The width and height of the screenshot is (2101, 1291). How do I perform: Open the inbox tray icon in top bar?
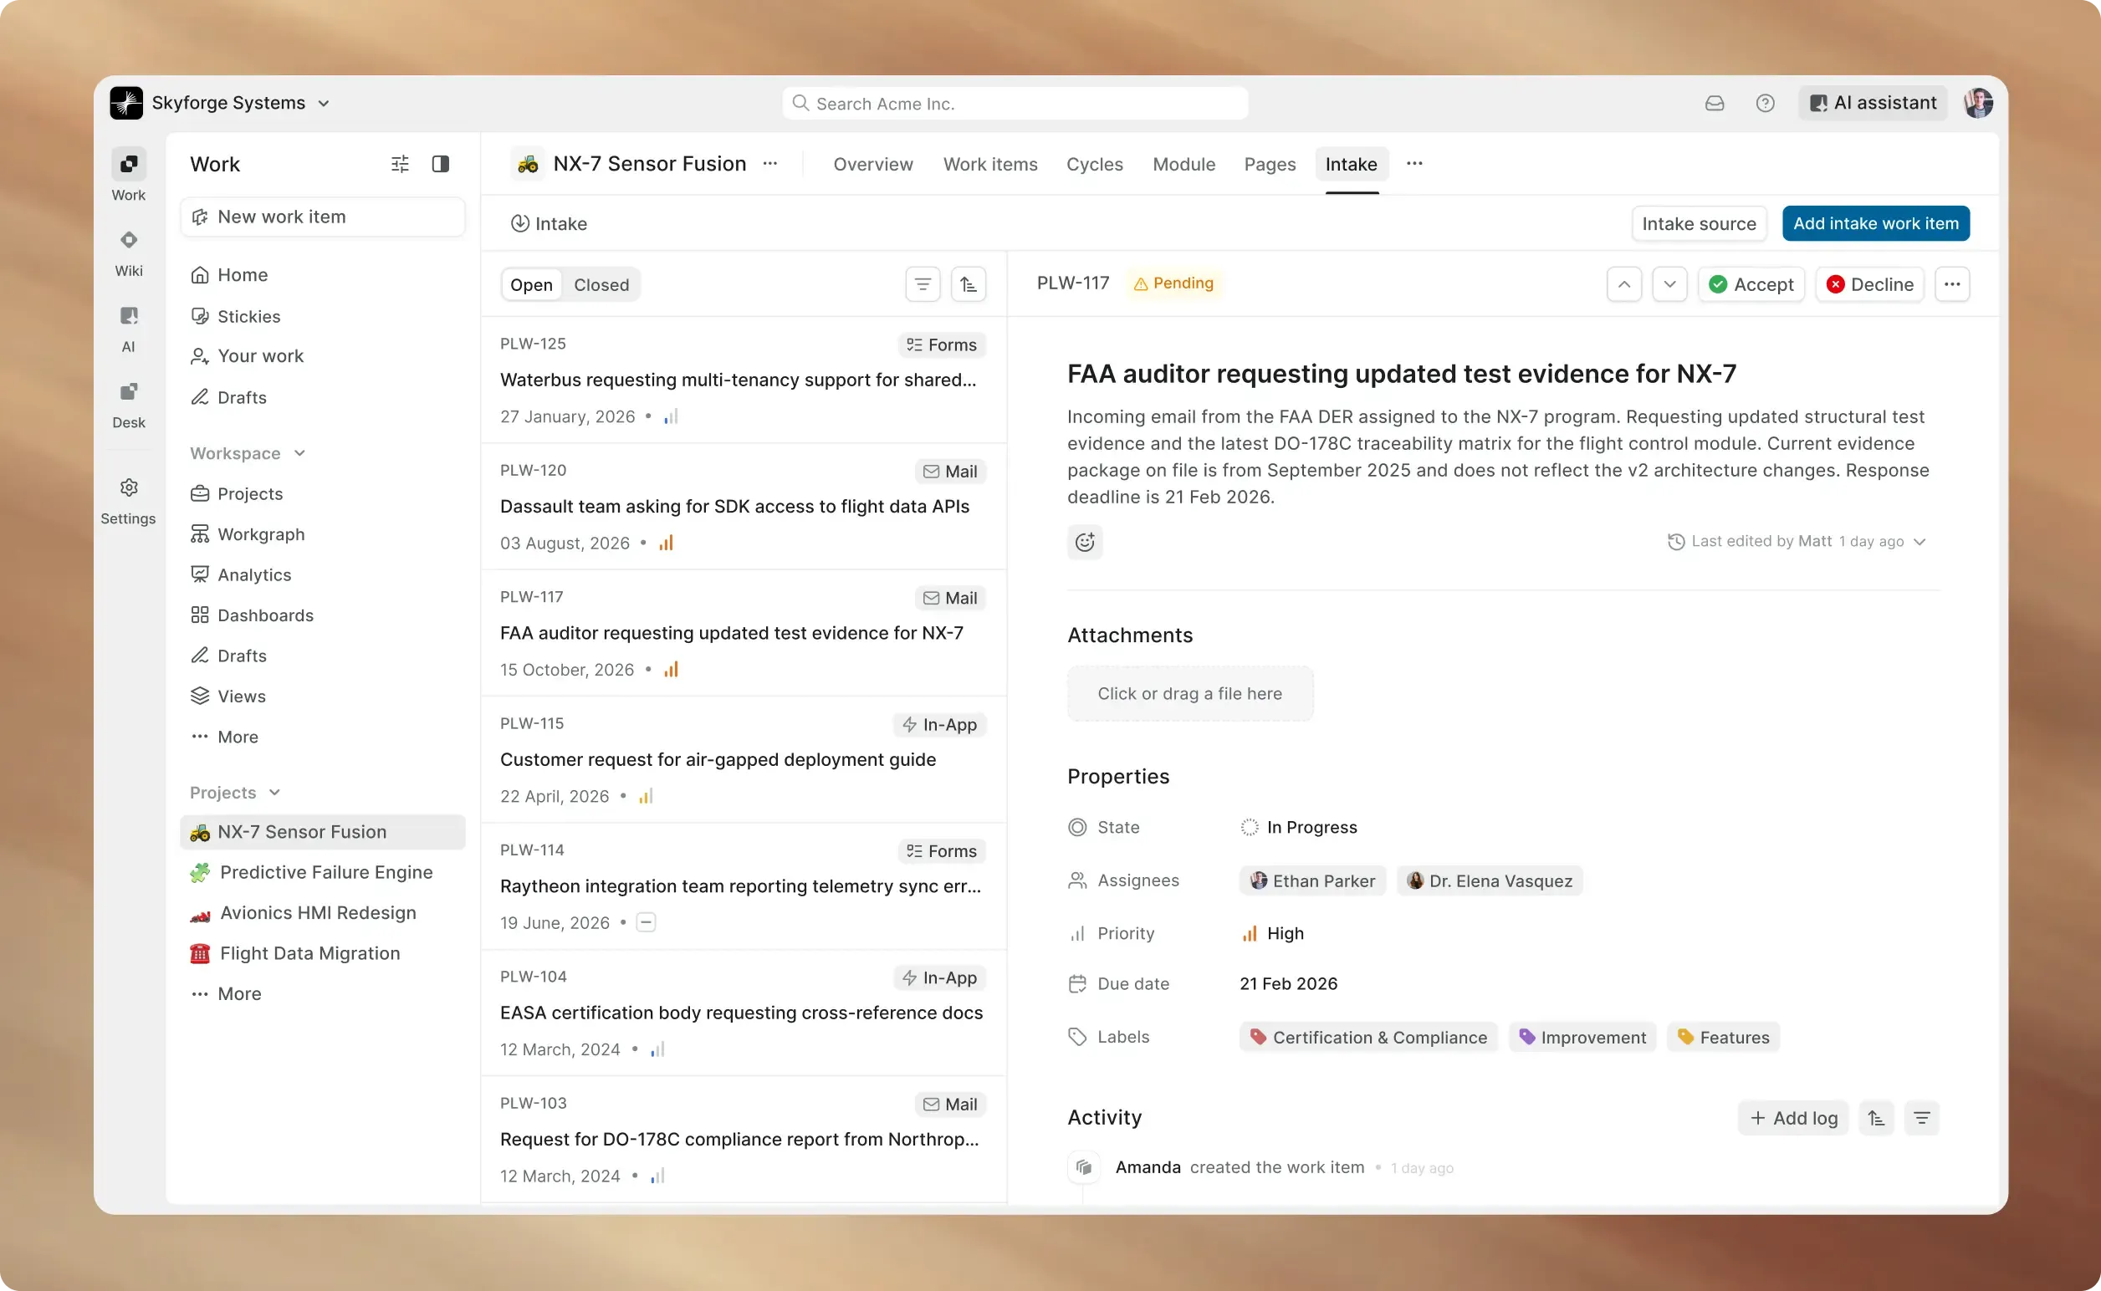[x=1714, y=104]
